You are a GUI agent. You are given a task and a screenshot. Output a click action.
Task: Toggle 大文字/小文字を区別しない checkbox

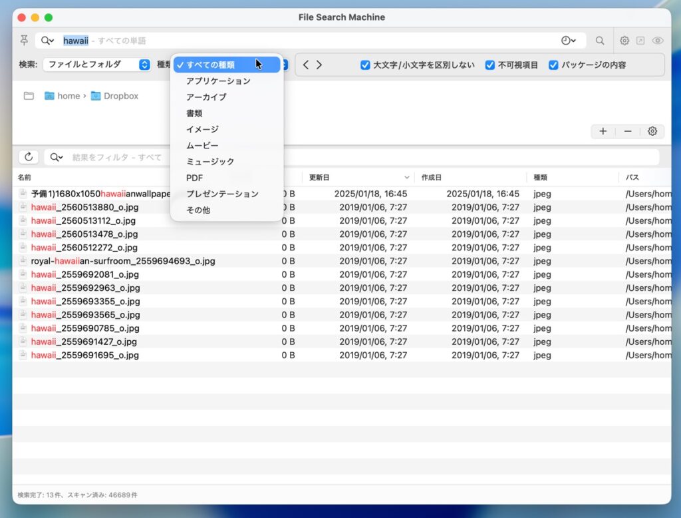click(x=365, y=65)
